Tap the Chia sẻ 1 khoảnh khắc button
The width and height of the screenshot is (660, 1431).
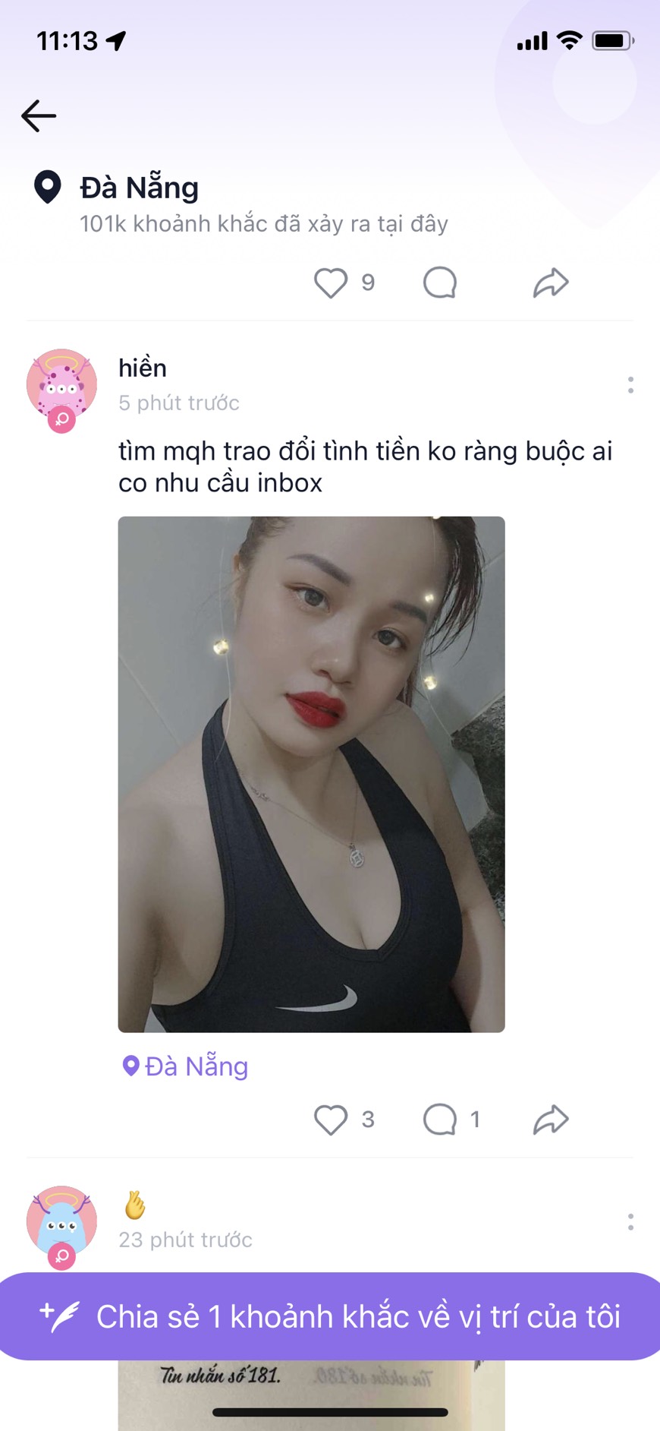[330, 1316]
